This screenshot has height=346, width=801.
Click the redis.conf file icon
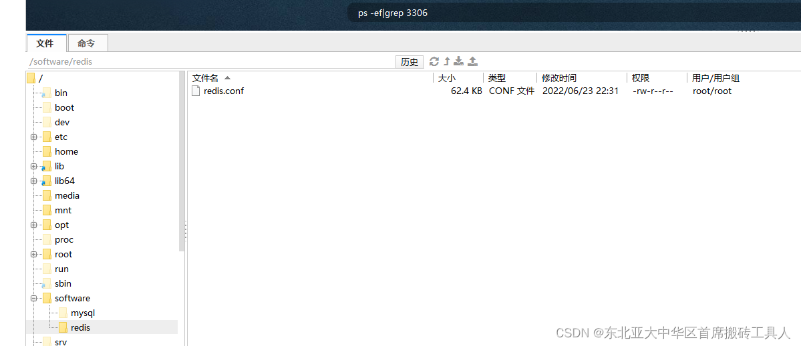pos(196,91)
